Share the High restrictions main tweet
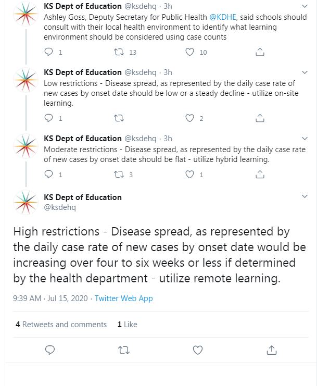The image size is (317, 386). (271, 349)
